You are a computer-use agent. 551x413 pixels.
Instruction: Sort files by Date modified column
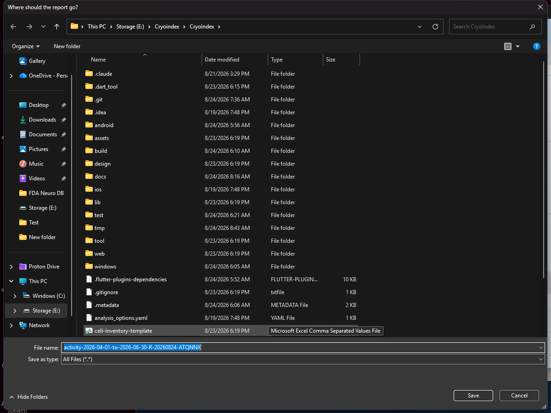pyautogui.click(x=222, y=60)
